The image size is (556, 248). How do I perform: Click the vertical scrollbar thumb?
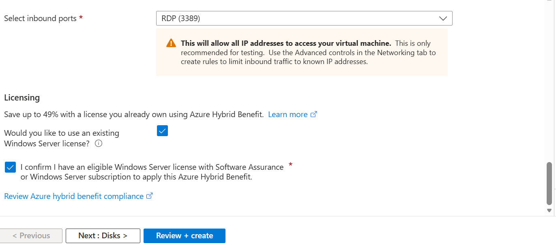tap(550, 182)
